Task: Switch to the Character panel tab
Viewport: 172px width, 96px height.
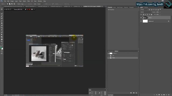Action: 126,7
